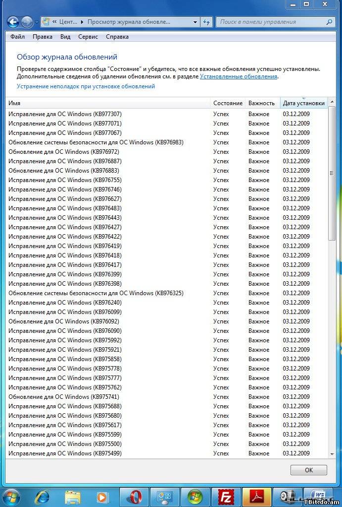Open the recent pages arrow beside Forward
The image size is (342, 507).
pos(36,22)
